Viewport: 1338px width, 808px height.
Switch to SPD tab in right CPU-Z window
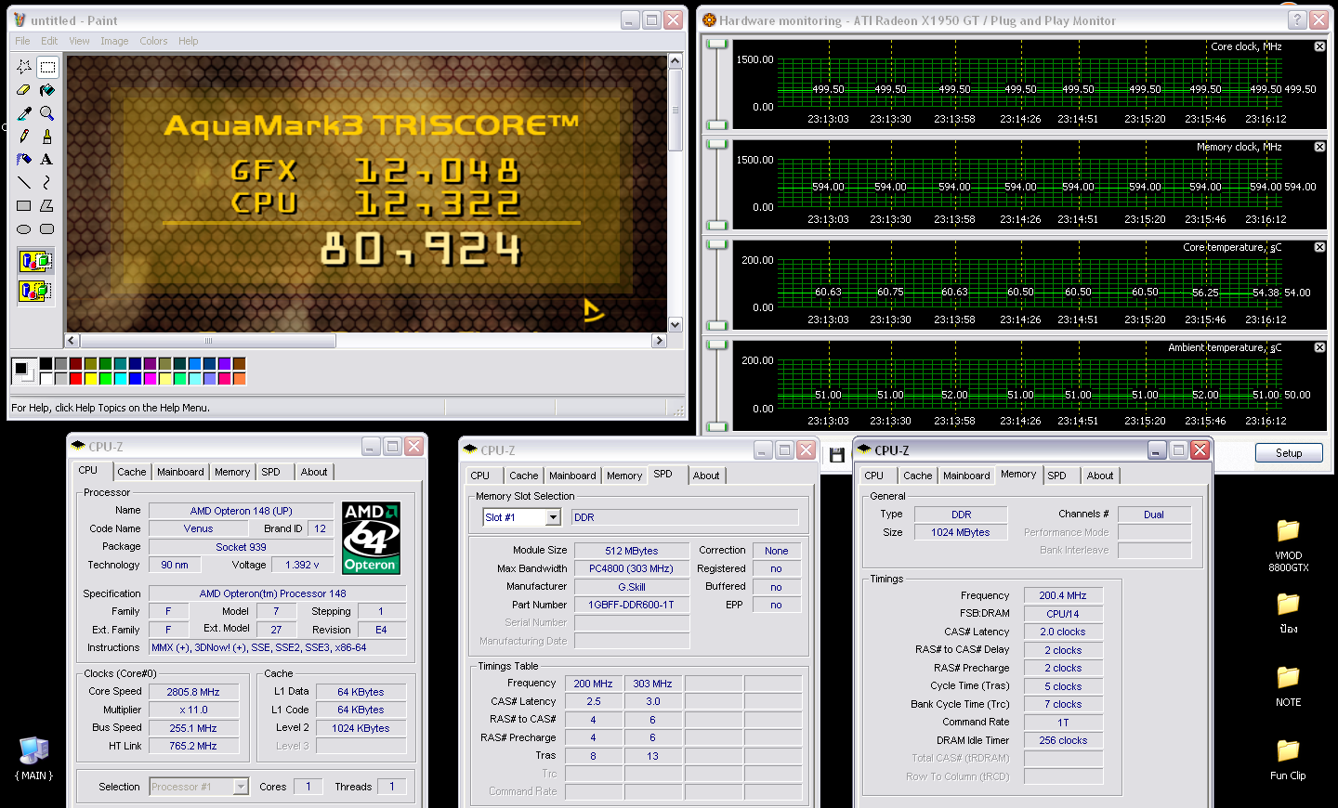pos(1057,476)
